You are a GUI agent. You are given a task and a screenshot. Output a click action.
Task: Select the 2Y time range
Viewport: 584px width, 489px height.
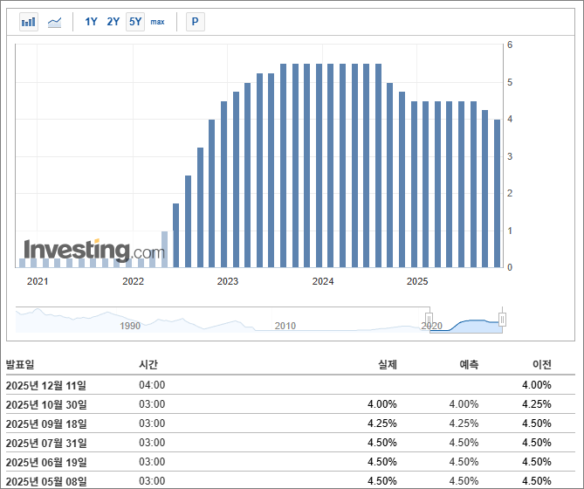pos(113,22)
